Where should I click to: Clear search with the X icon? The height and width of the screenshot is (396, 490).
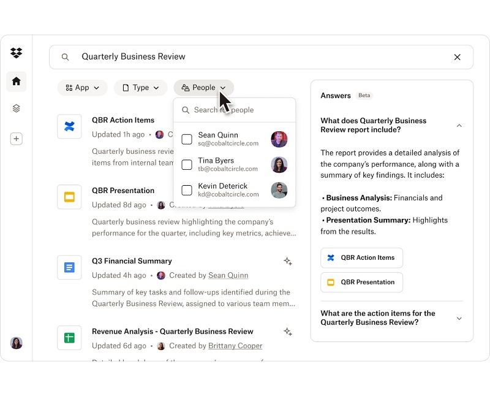pos(457,57)
